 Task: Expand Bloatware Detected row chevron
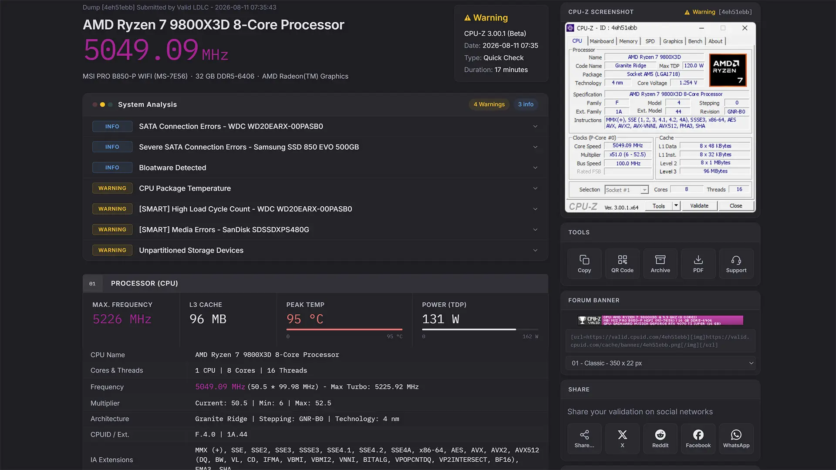pos(535,168)
